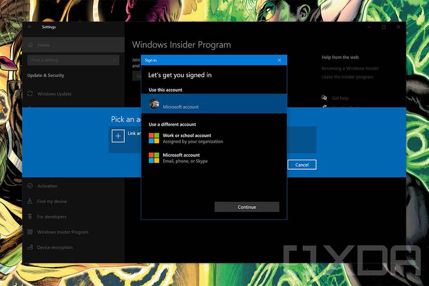Click the Activation checkmark icon
The width and height of the screenshot is (429, 286).
click(30, 186)
